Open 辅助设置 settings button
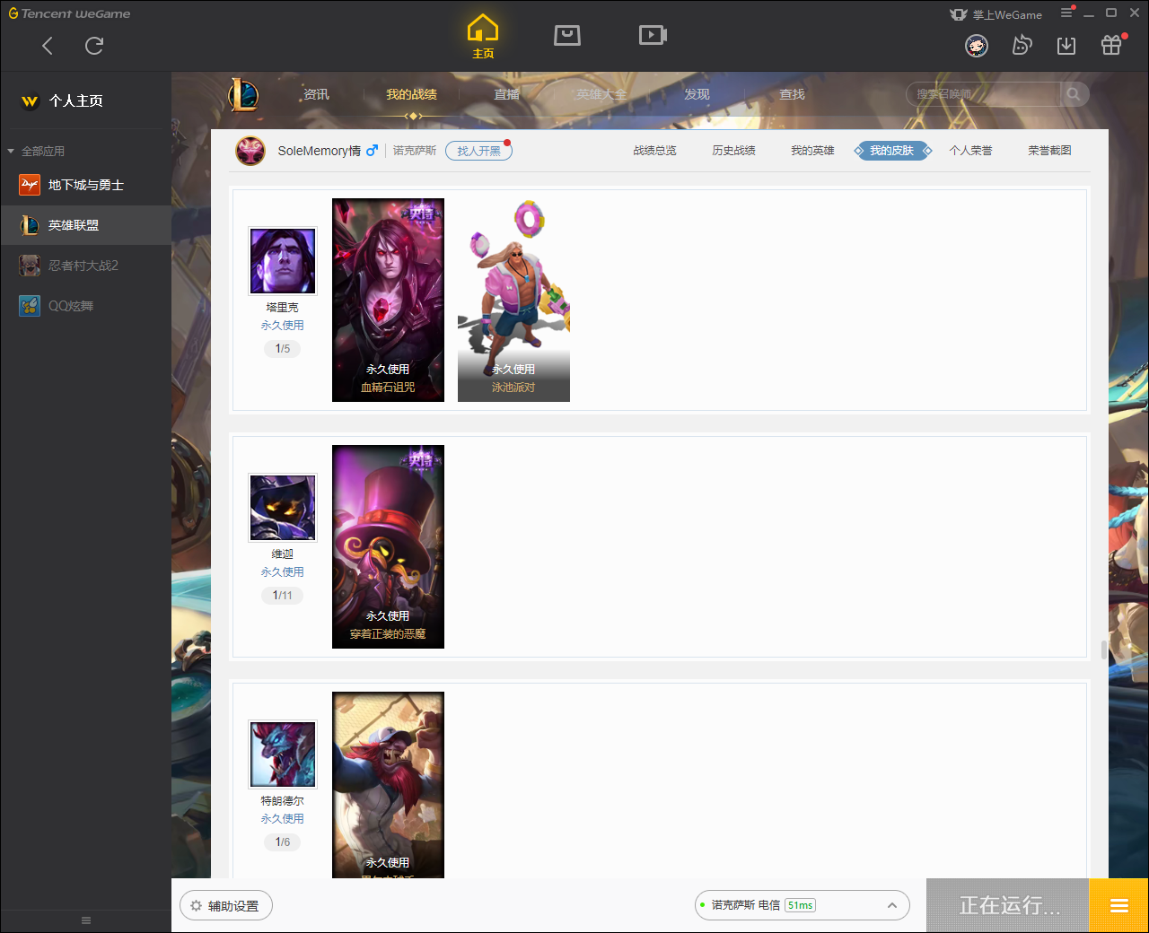Image resolution: width=1149 pixels, height=933 pixels. tap(226, 906)
